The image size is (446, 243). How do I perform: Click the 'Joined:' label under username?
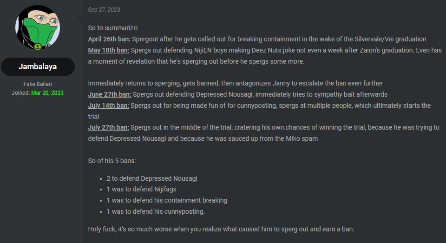[x=21, y=93]
